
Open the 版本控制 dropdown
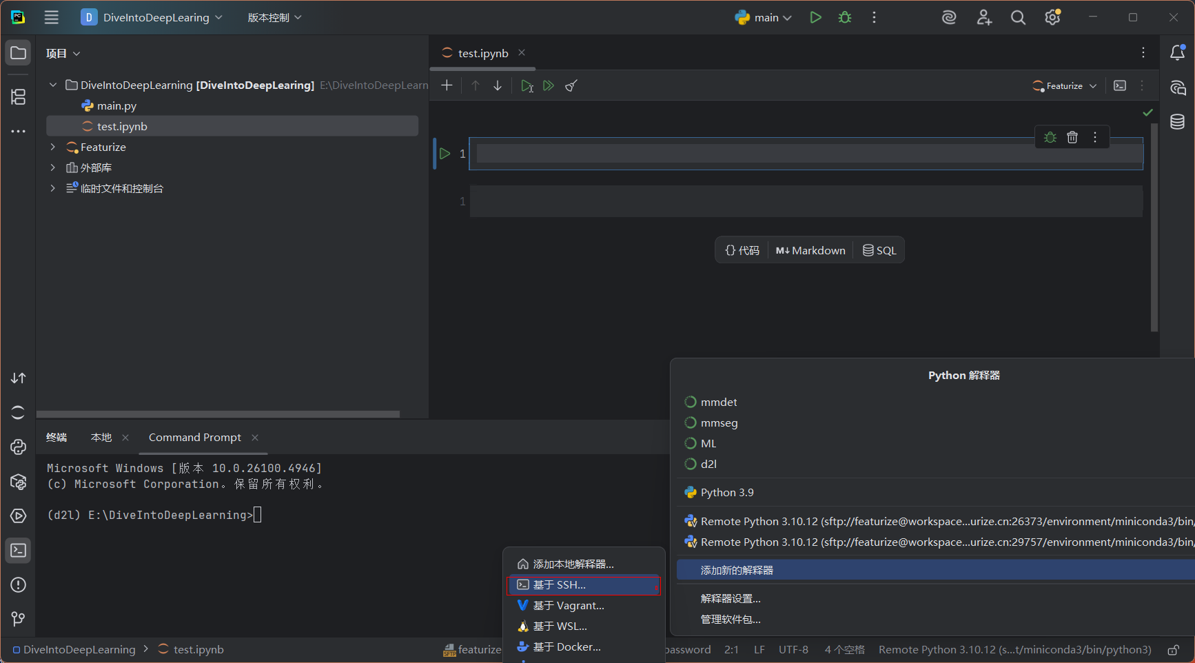tap(274, 18)
